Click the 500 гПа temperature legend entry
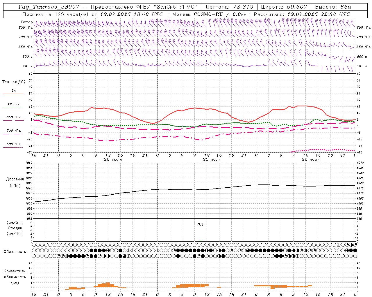 click(x=14, y=144)
